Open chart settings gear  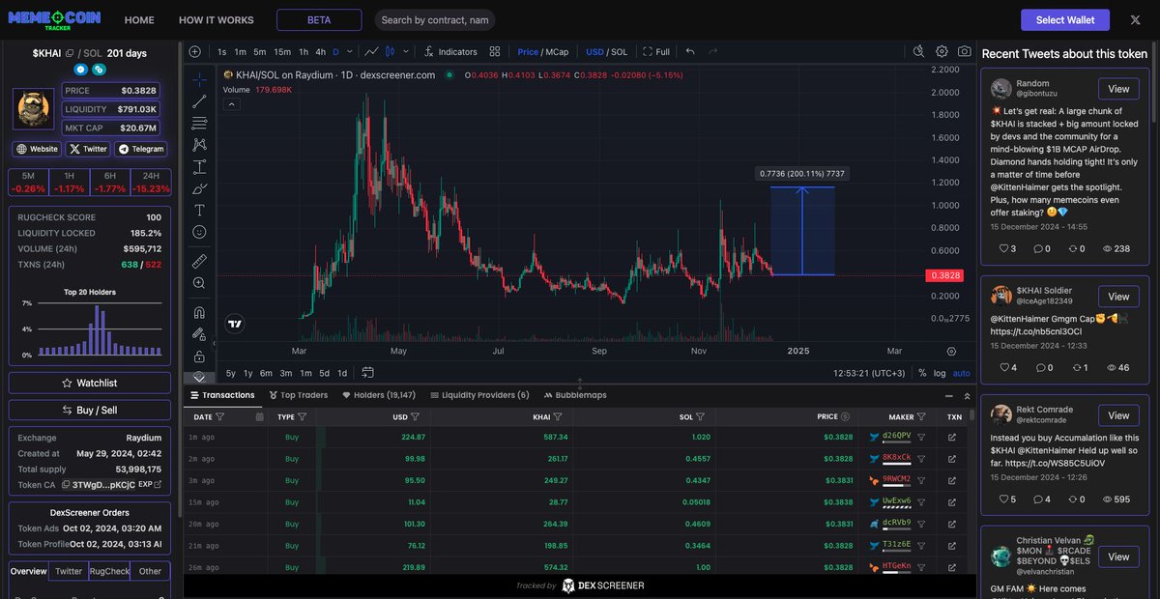[x=942, y=51]
